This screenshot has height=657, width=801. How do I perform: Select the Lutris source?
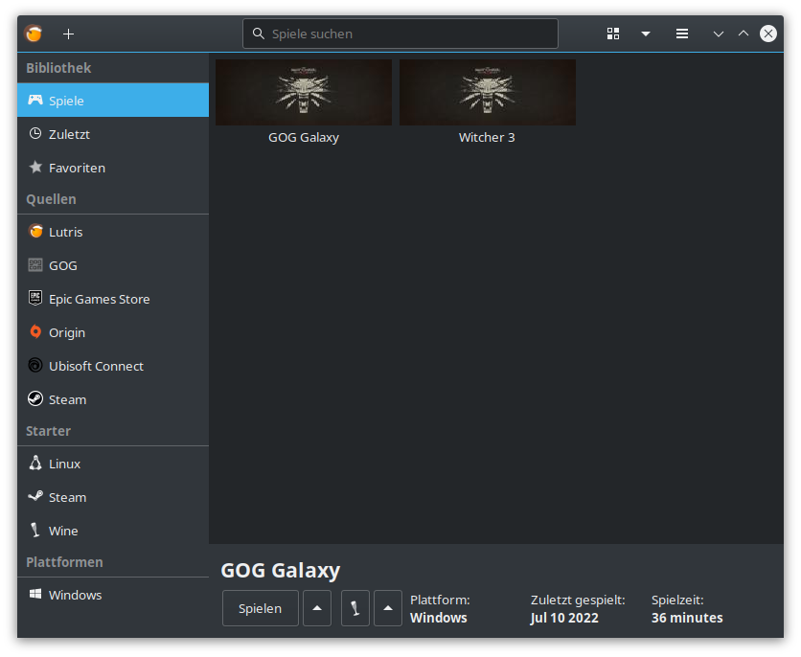click(113, 232)
